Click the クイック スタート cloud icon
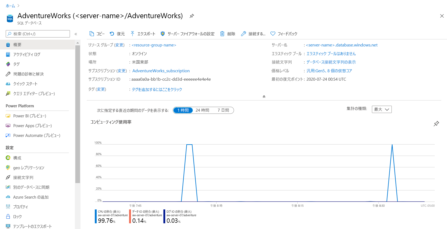 click(8, 84)
